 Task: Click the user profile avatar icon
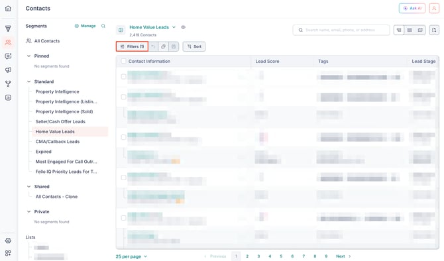click(434, 9)
